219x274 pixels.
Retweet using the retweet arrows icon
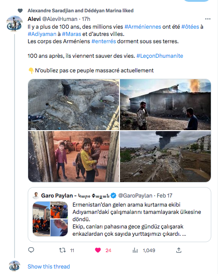pos(62,250)
